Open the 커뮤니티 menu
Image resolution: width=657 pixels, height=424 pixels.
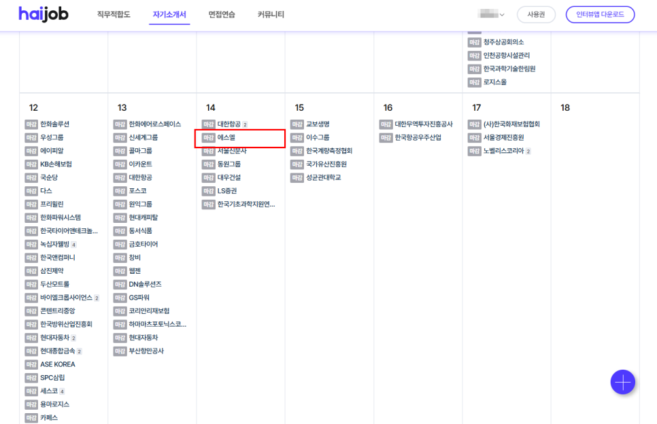point(271,14)
